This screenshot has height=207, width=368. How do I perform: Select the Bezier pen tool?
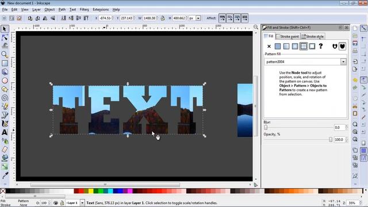5,115
